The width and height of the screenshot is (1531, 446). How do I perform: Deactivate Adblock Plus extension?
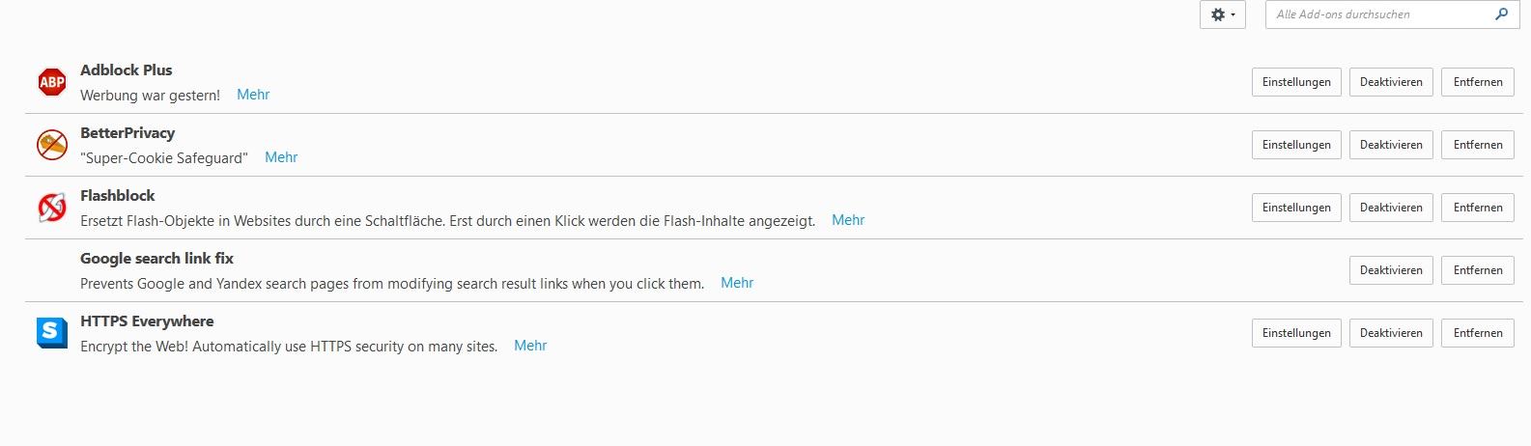point(1391,82)
